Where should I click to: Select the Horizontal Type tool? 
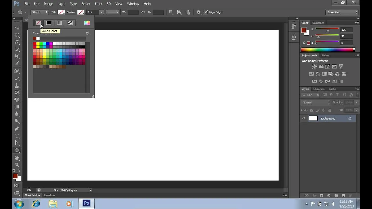tap(17, 136)
